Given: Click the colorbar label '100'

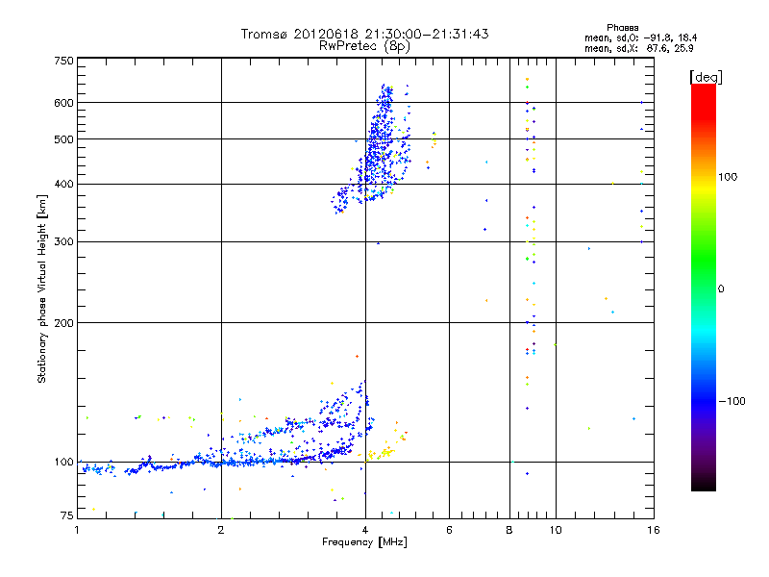Looking at the screenshot, I should [x=728, y=177].
